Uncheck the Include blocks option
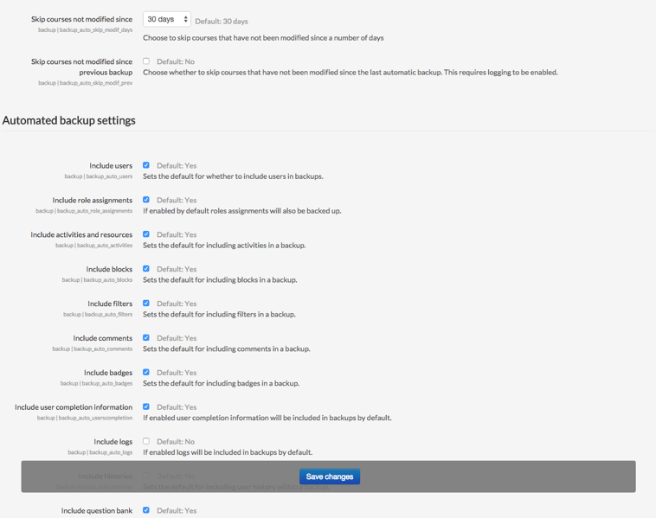Screen dimensions: 656x518 [x=146, y=269]
